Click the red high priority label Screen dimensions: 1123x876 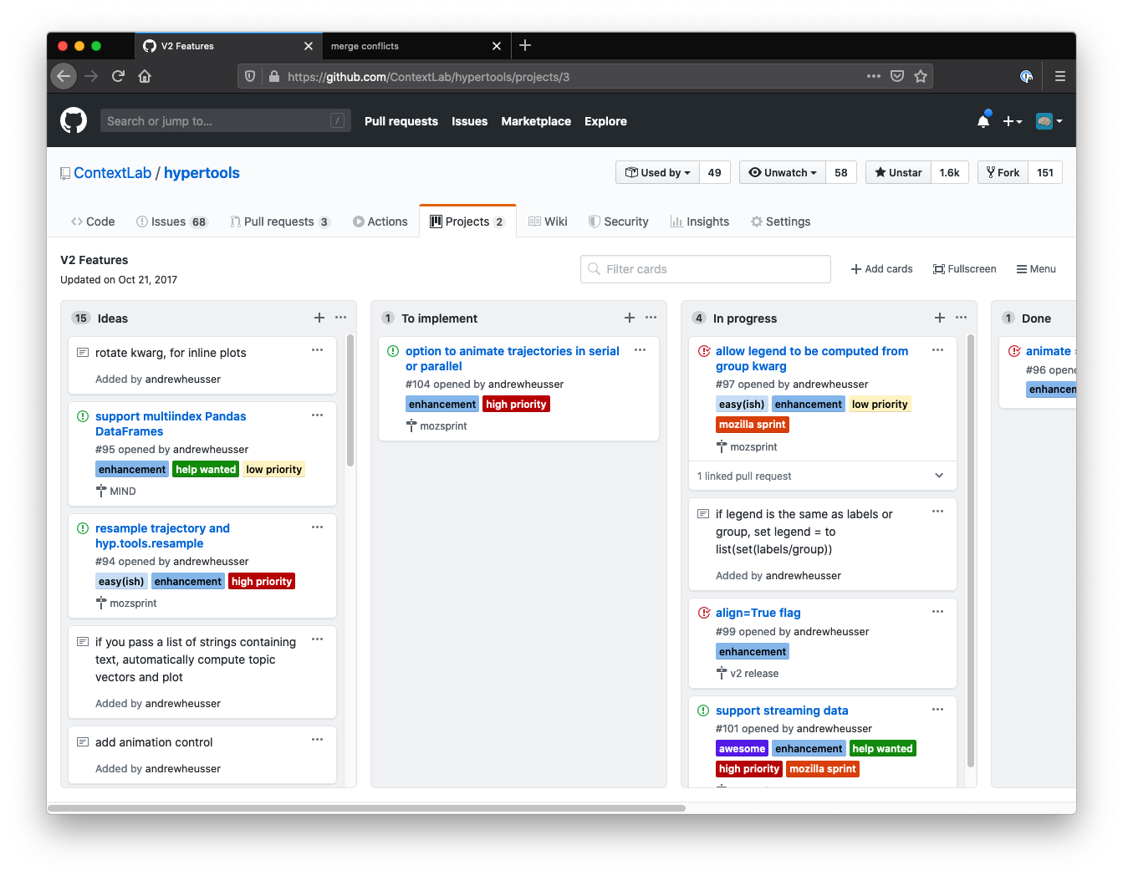tap(516, 405)
